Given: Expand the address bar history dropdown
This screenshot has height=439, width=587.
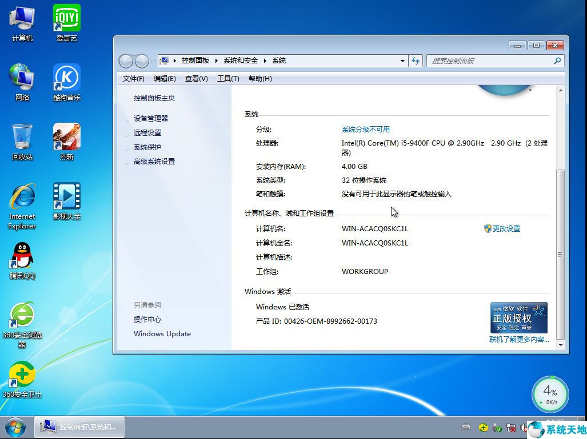Looking at the screenshot, I should point(402,61).
